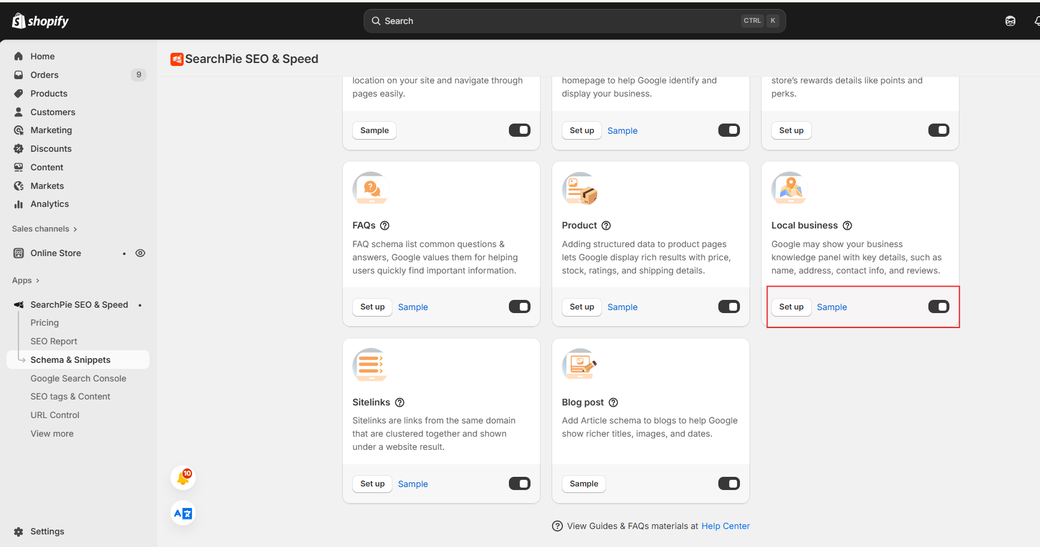
Task: Open the SEO Report menu item
Action: click(54, 341)
